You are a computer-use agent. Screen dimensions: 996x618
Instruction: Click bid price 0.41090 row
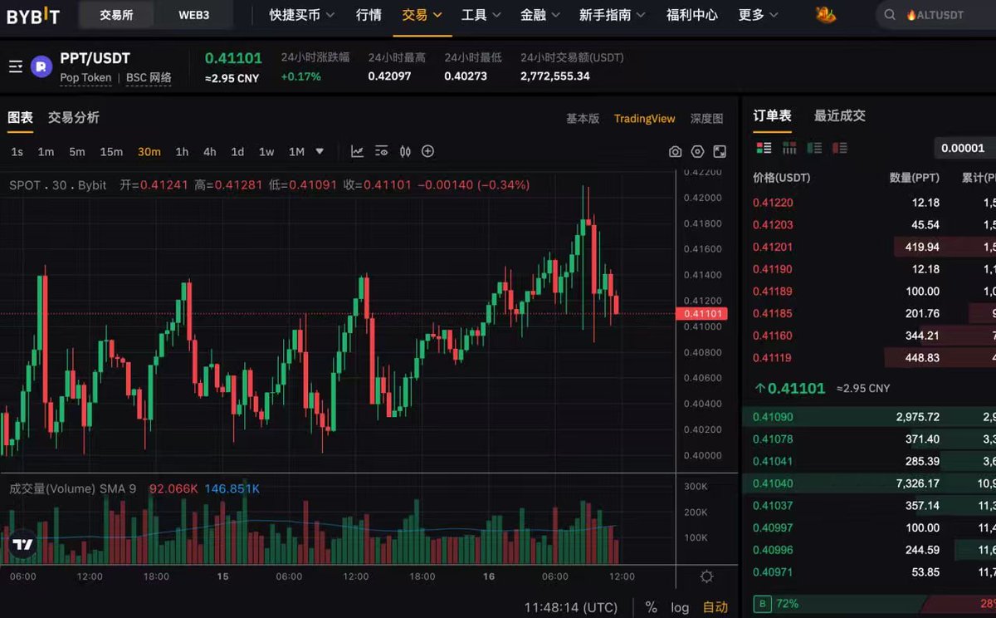tap(869, 417)
